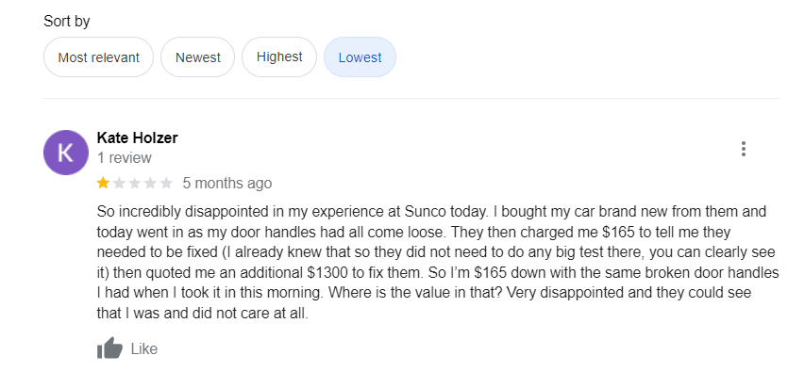Sort reviews by Newest
The width and height of the screenshot is (788, 388).
[x=197, y=57]
